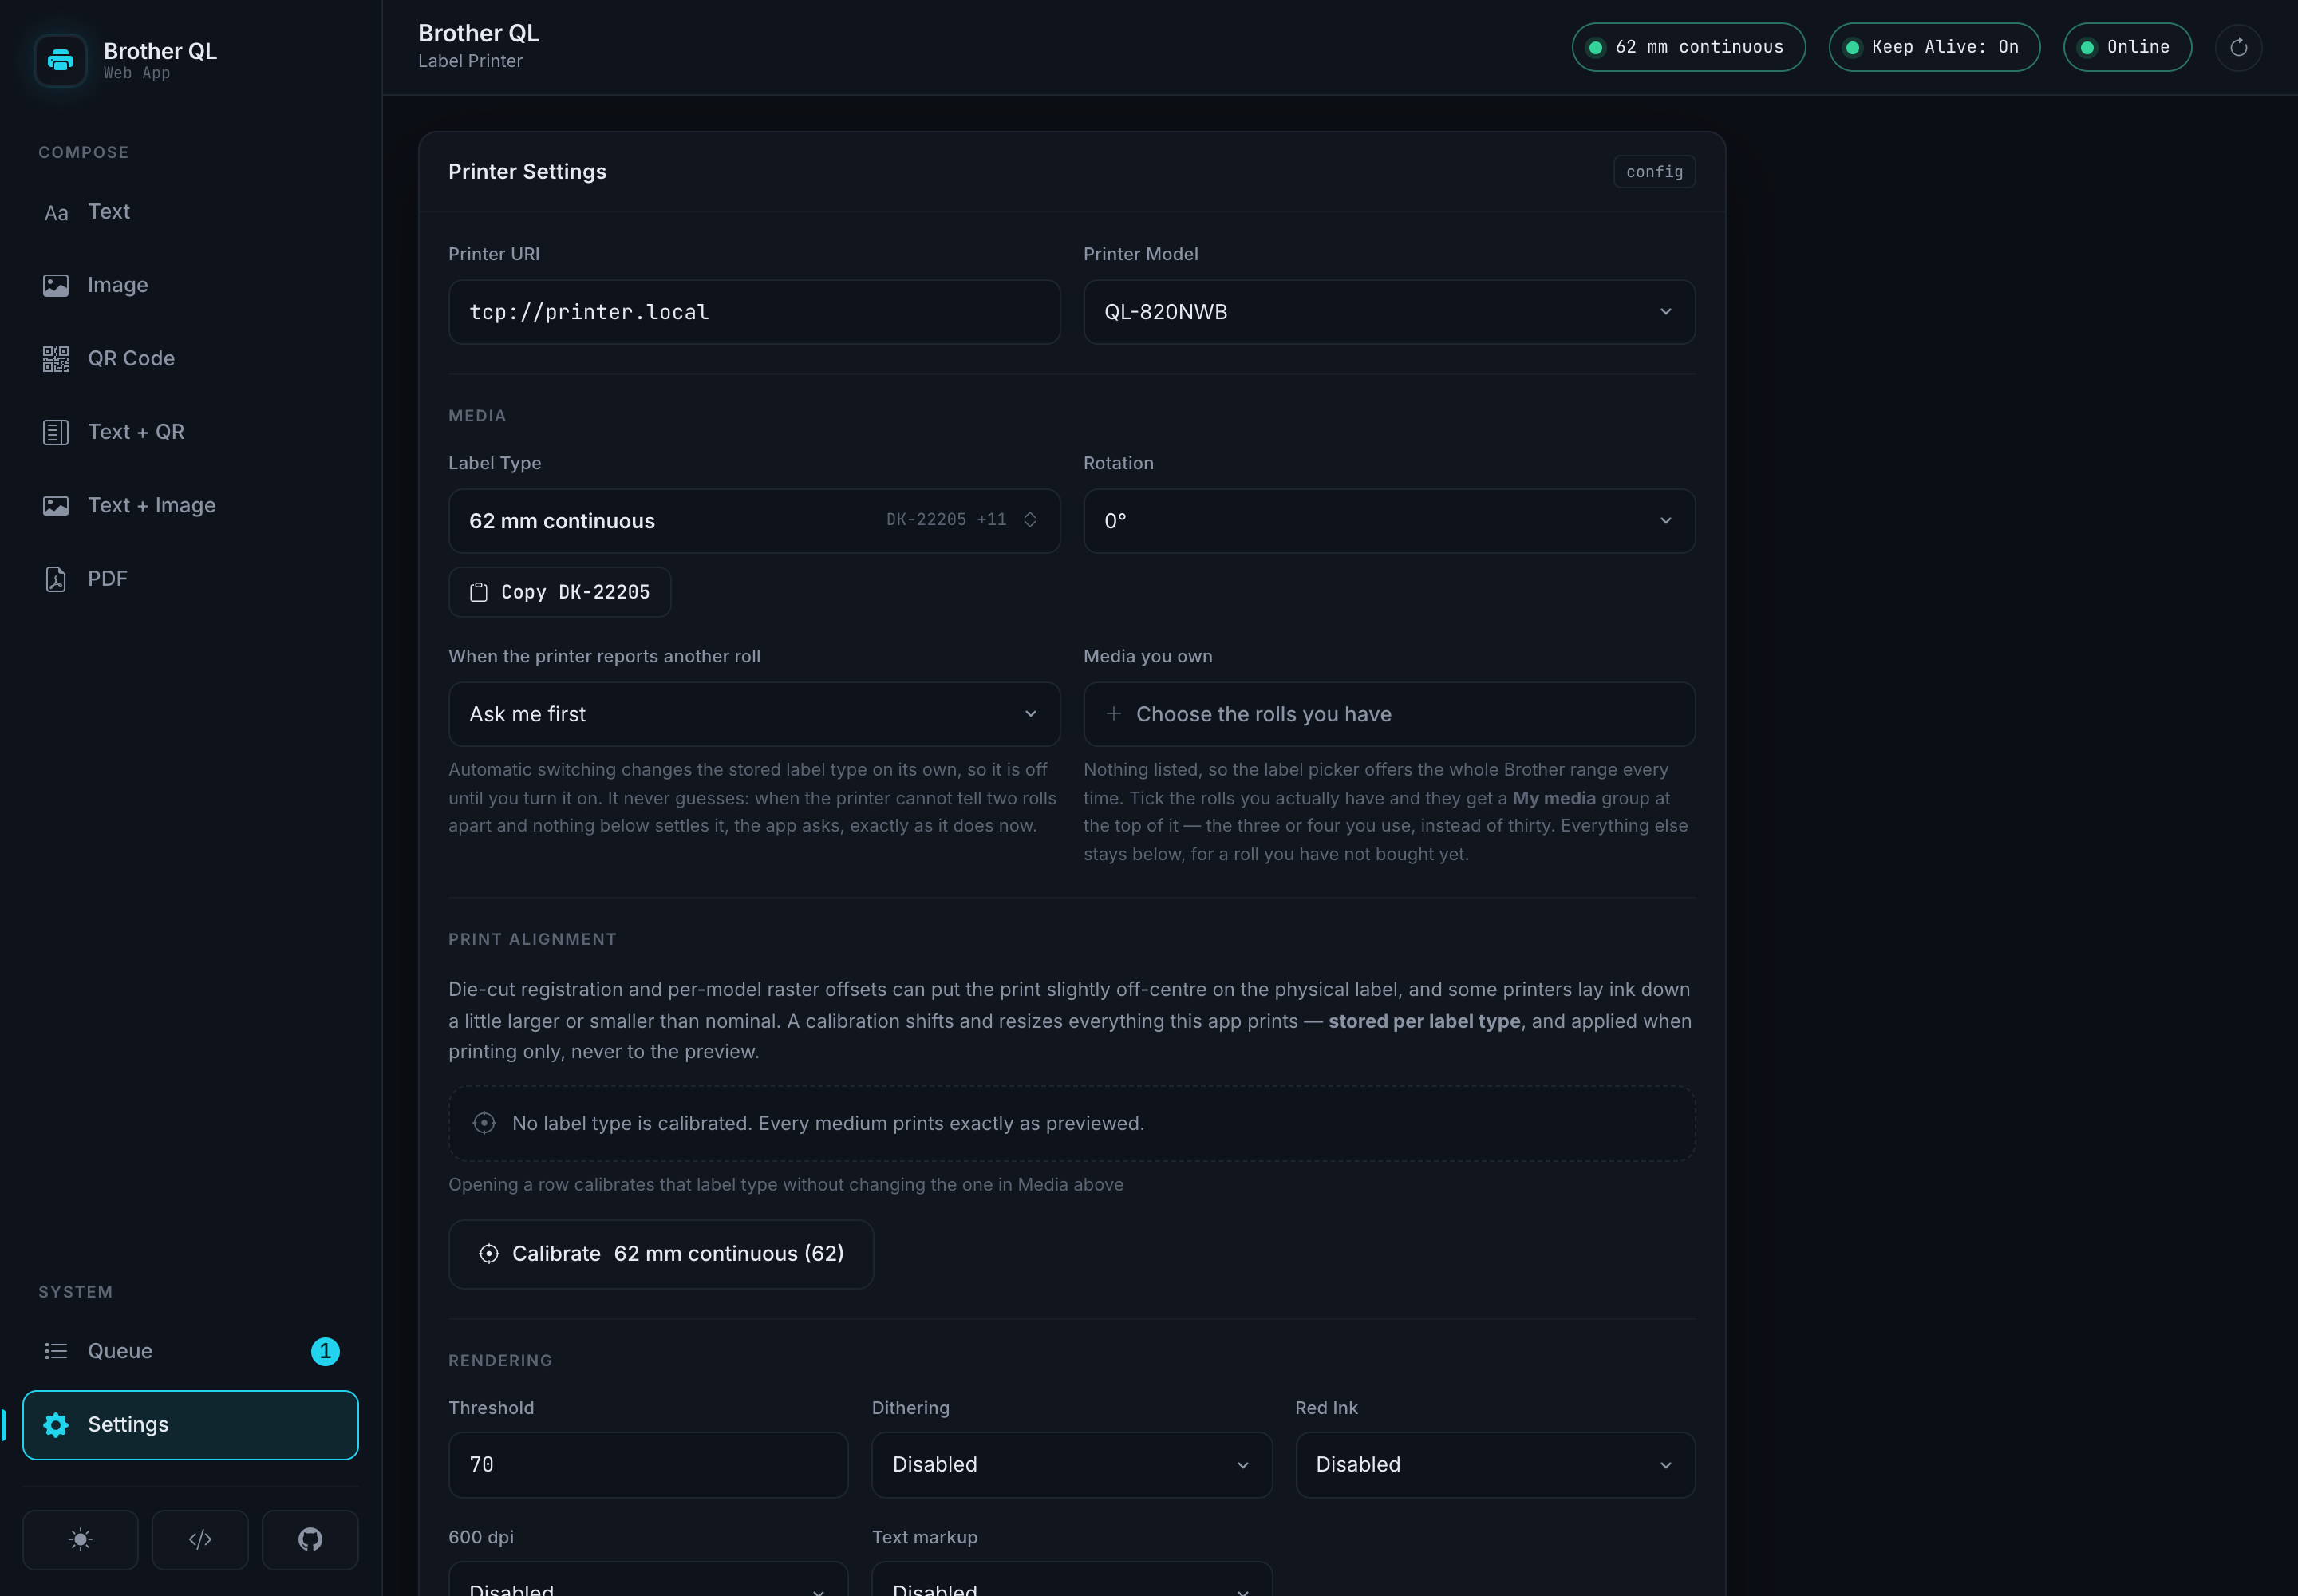The image size is (2298, 1596).
Task: Click the Queue badge showing 1
Action: pos(325,1351)
